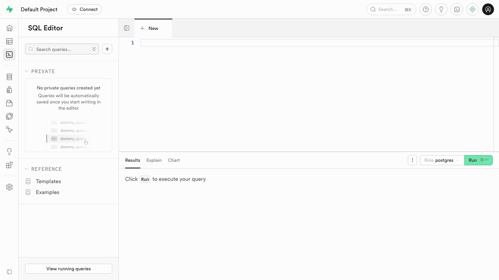Viewport: 499px width, 280px height.
Task: Open the Realtime cursor icon
Action: (9, 129)
